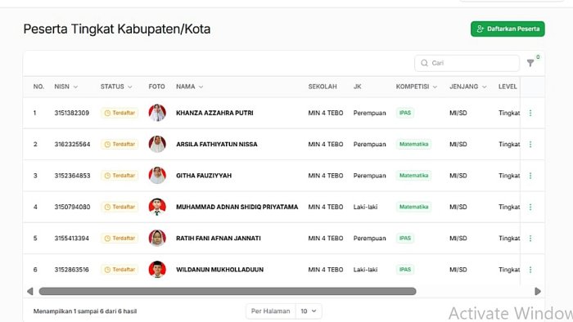This screenshot has height=322, width=573.
Task: Select name KHANZA AZZAHRA PUTRI
Action: (214, 113)
